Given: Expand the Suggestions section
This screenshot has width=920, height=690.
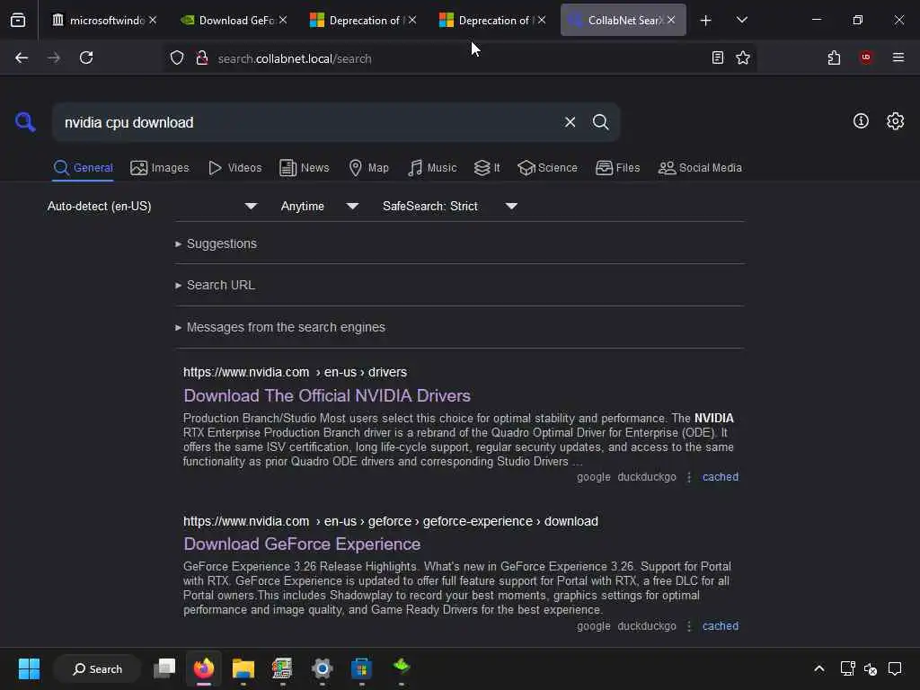Looking at the screenshot, I should click(216, 243).
